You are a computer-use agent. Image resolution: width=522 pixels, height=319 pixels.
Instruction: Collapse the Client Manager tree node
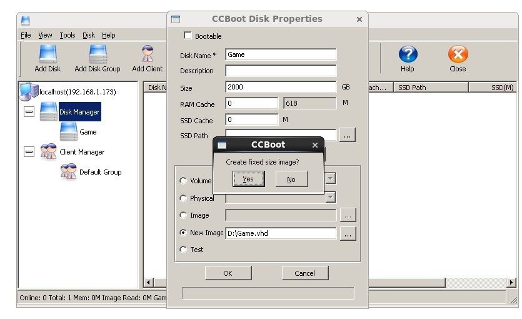(29, 151)
